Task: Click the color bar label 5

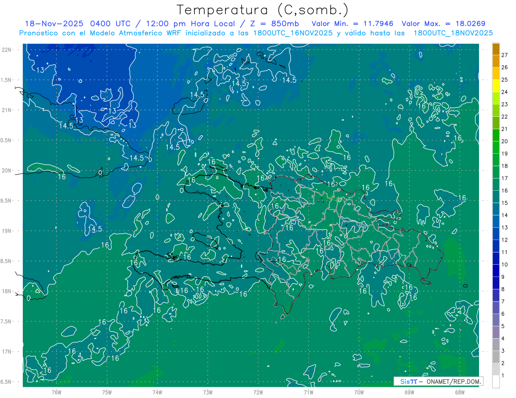Action: pyautogui.click(x=503, y=326)
